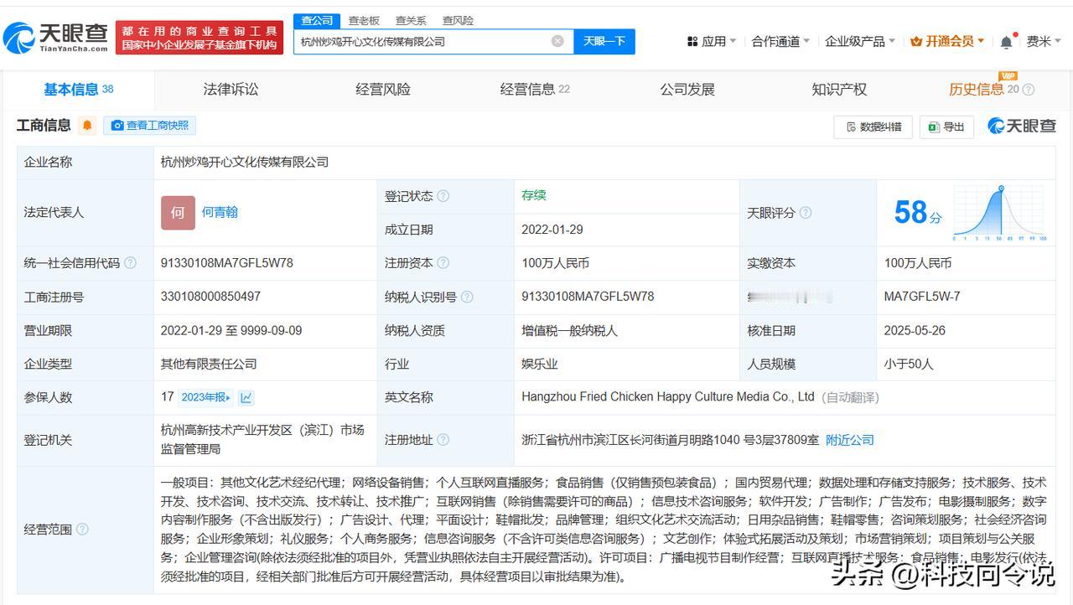Click the help icon beside 统一社会信用代码
The height and width of the screenshot is (605, 1073).
[130, 263]
